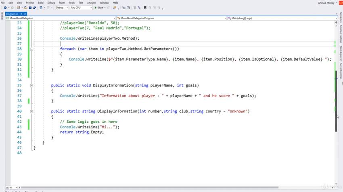
Task: Click the Redo toolbar icon
Action: tap(48, 8)
